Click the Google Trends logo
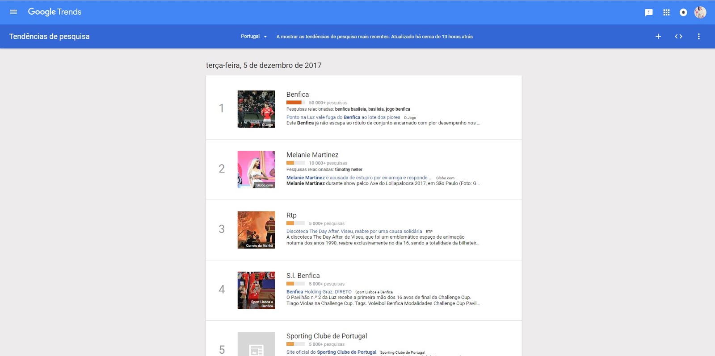Viewport: 715px width, 356px height. (x=55, y=12)
